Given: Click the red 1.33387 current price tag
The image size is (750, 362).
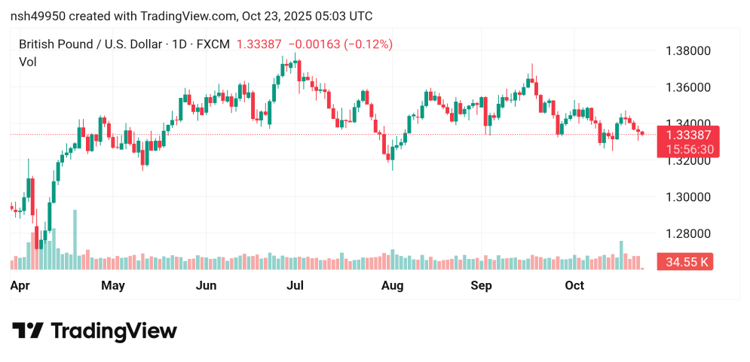Looking at the screenshot, I should tap(688, 135).
